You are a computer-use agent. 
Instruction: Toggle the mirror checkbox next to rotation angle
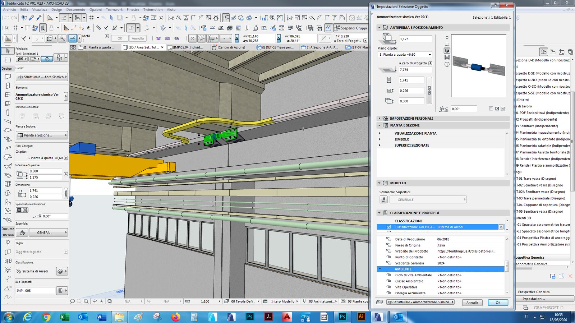pos(491,109)
